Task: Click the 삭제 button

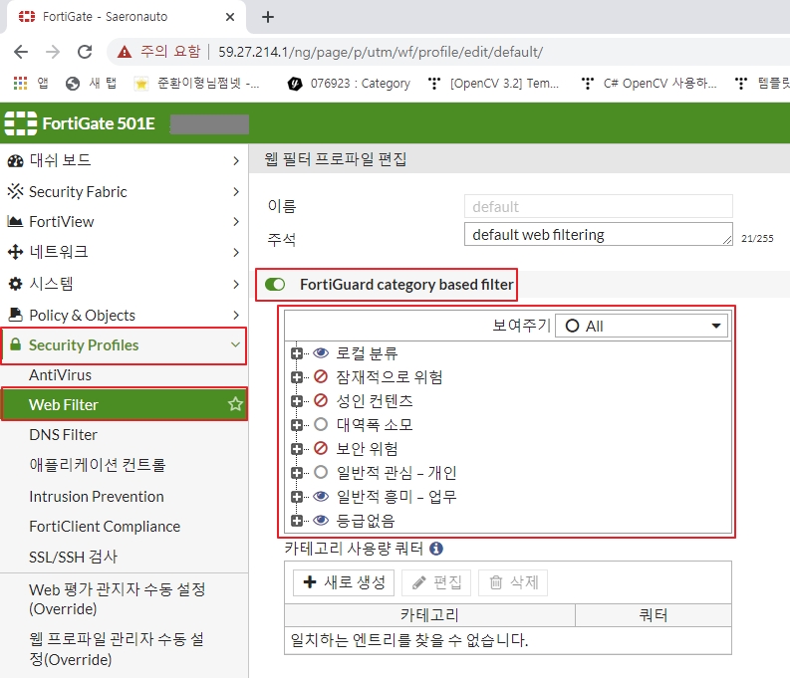Action: coord(513,582)
